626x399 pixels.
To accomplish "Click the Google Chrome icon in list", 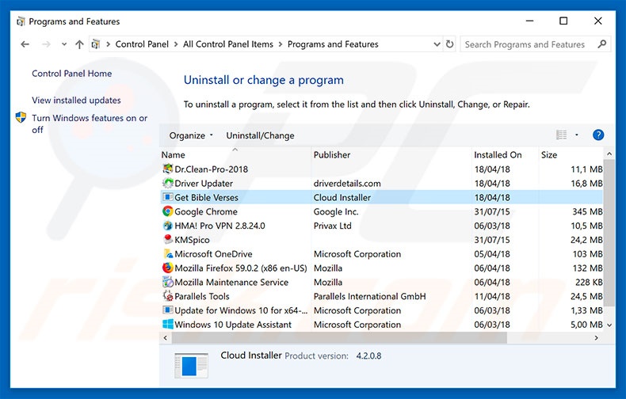I will pyautogui.click(x=168, y=211).
